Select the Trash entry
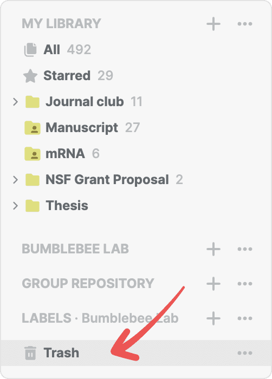 click(136, 353)
